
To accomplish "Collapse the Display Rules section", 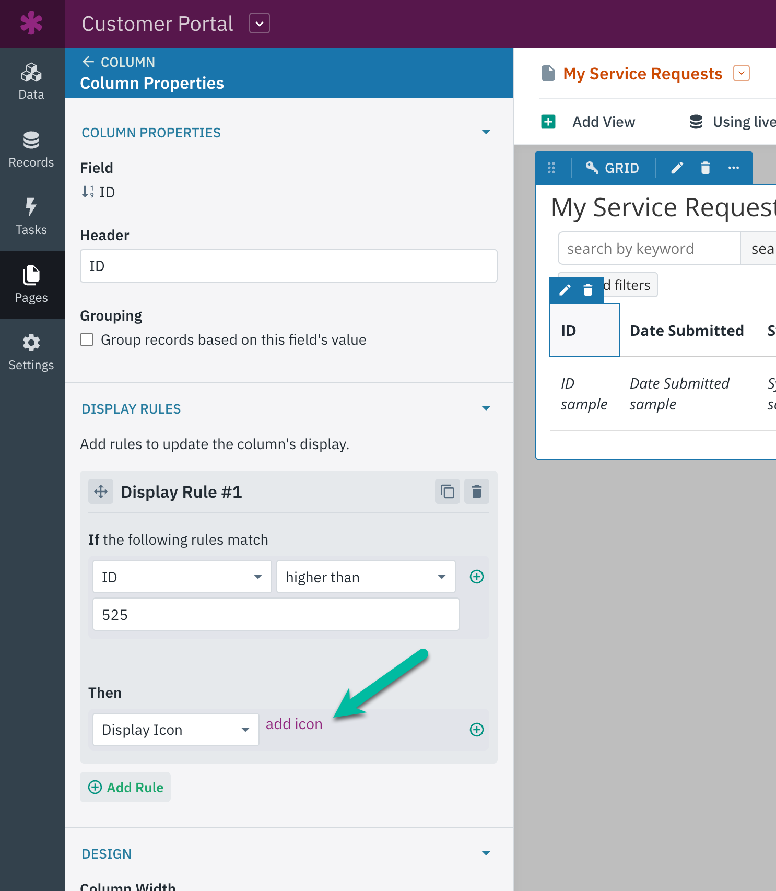I will (x=486, y=408).
